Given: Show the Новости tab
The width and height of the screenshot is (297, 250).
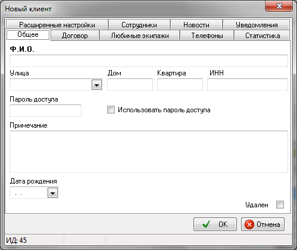Looking at the screenshot, I should 196,25.
